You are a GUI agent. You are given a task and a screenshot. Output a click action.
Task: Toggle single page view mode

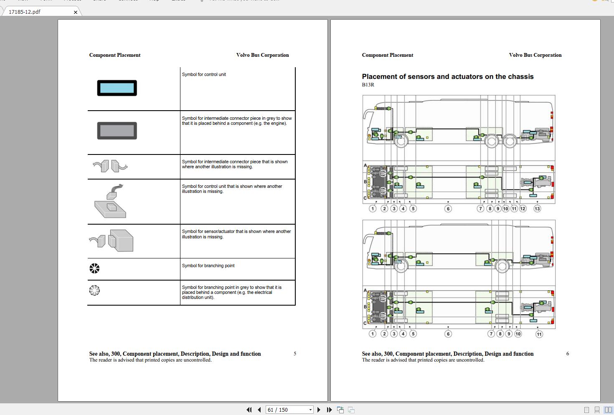pyautogui.click(x=586, y=410)
